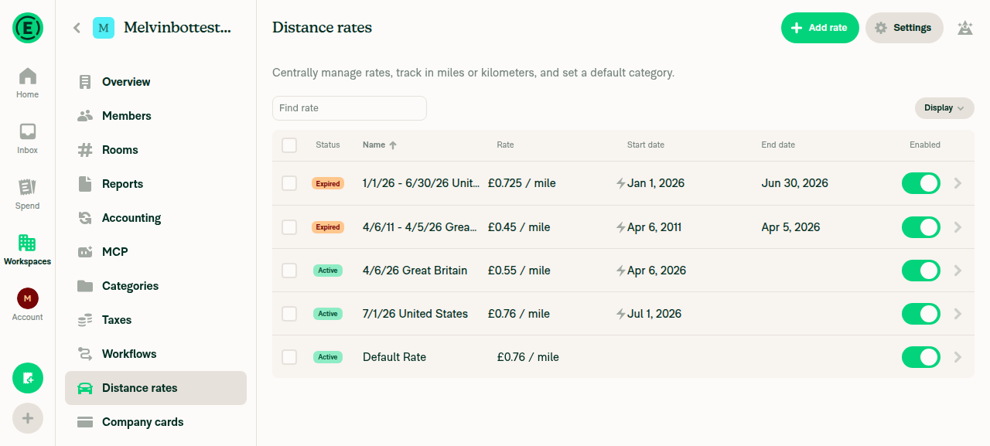The width and height of the screenshot is (990, 446).
Task: Open Taxes in workspace menu
Action: (155, 320)
